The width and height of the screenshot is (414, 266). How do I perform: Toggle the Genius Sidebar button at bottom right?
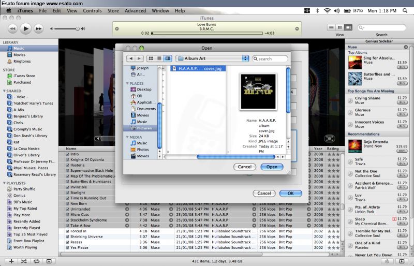(402, 261)
